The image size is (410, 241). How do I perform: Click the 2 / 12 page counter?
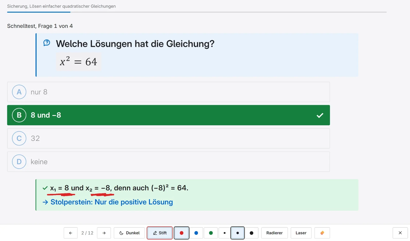(x=87, y=233)
